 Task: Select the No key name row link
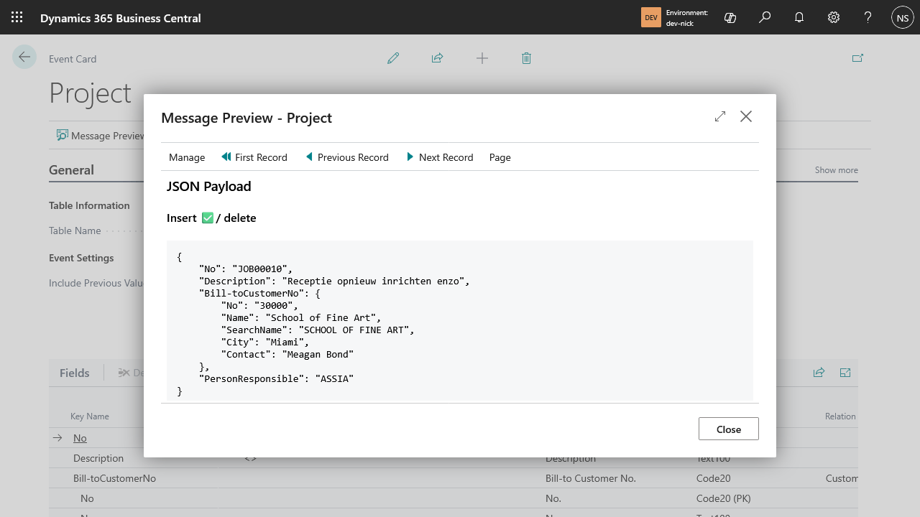click(80, 438)
